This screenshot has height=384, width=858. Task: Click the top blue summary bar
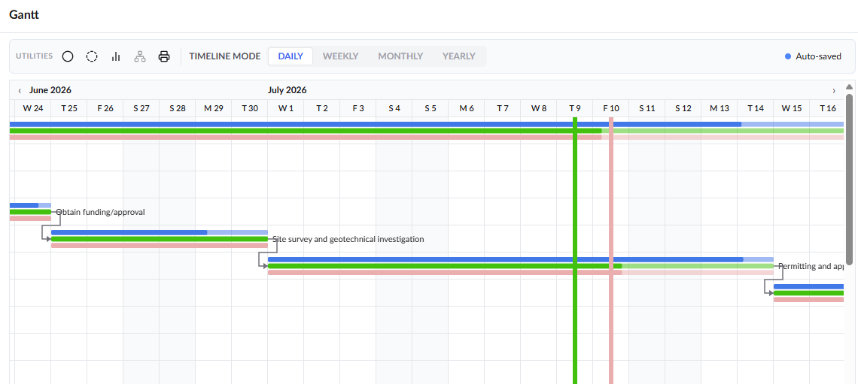[427, 124]
